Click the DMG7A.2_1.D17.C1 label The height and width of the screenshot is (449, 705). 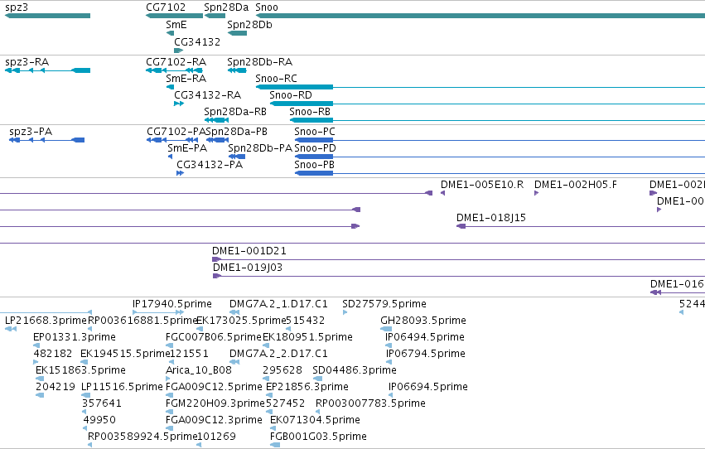pyautogui.click(x=278, y=304)
